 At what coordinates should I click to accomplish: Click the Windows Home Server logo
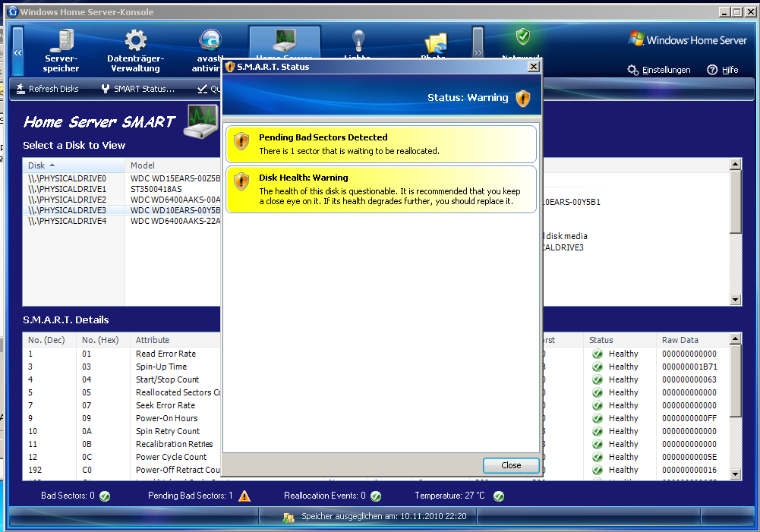click(x=687, y=39)
